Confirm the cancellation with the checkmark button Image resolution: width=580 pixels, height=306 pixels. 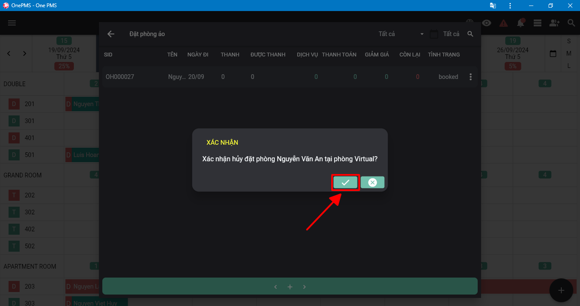pos(345,182)
